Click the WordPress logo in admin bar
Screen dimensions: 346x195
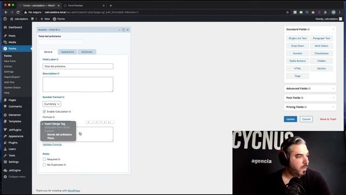coord(5,19)
